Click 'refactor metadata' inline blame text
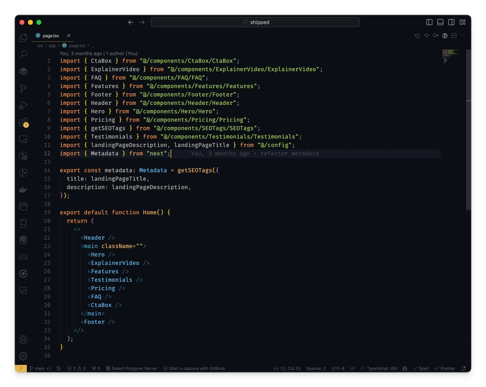Image resolution: width=486 pixels, height=387 pixels. tap(289, 153)
